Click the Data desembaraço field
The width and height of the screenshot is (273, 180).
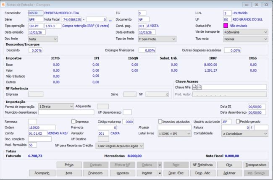[x=257, y=112]
